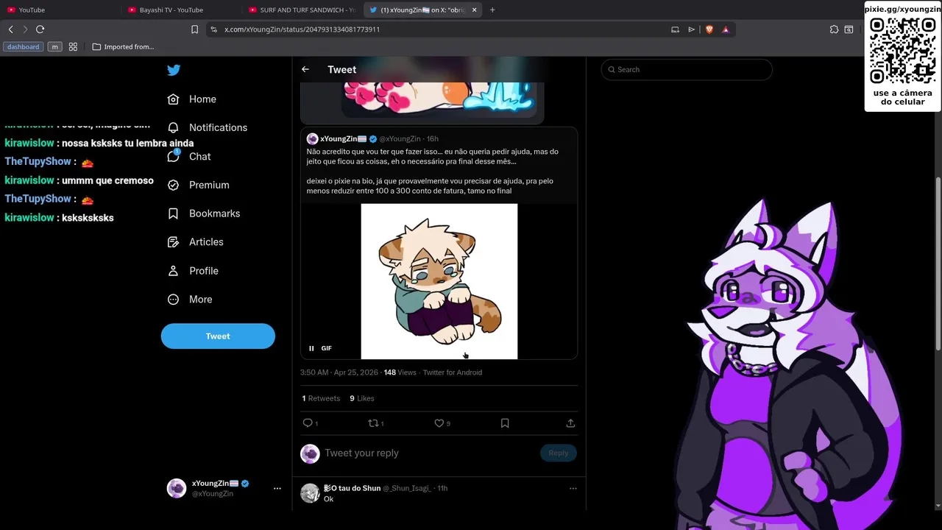Click the bookmark icon in the address bar

(x=194, y=29)
